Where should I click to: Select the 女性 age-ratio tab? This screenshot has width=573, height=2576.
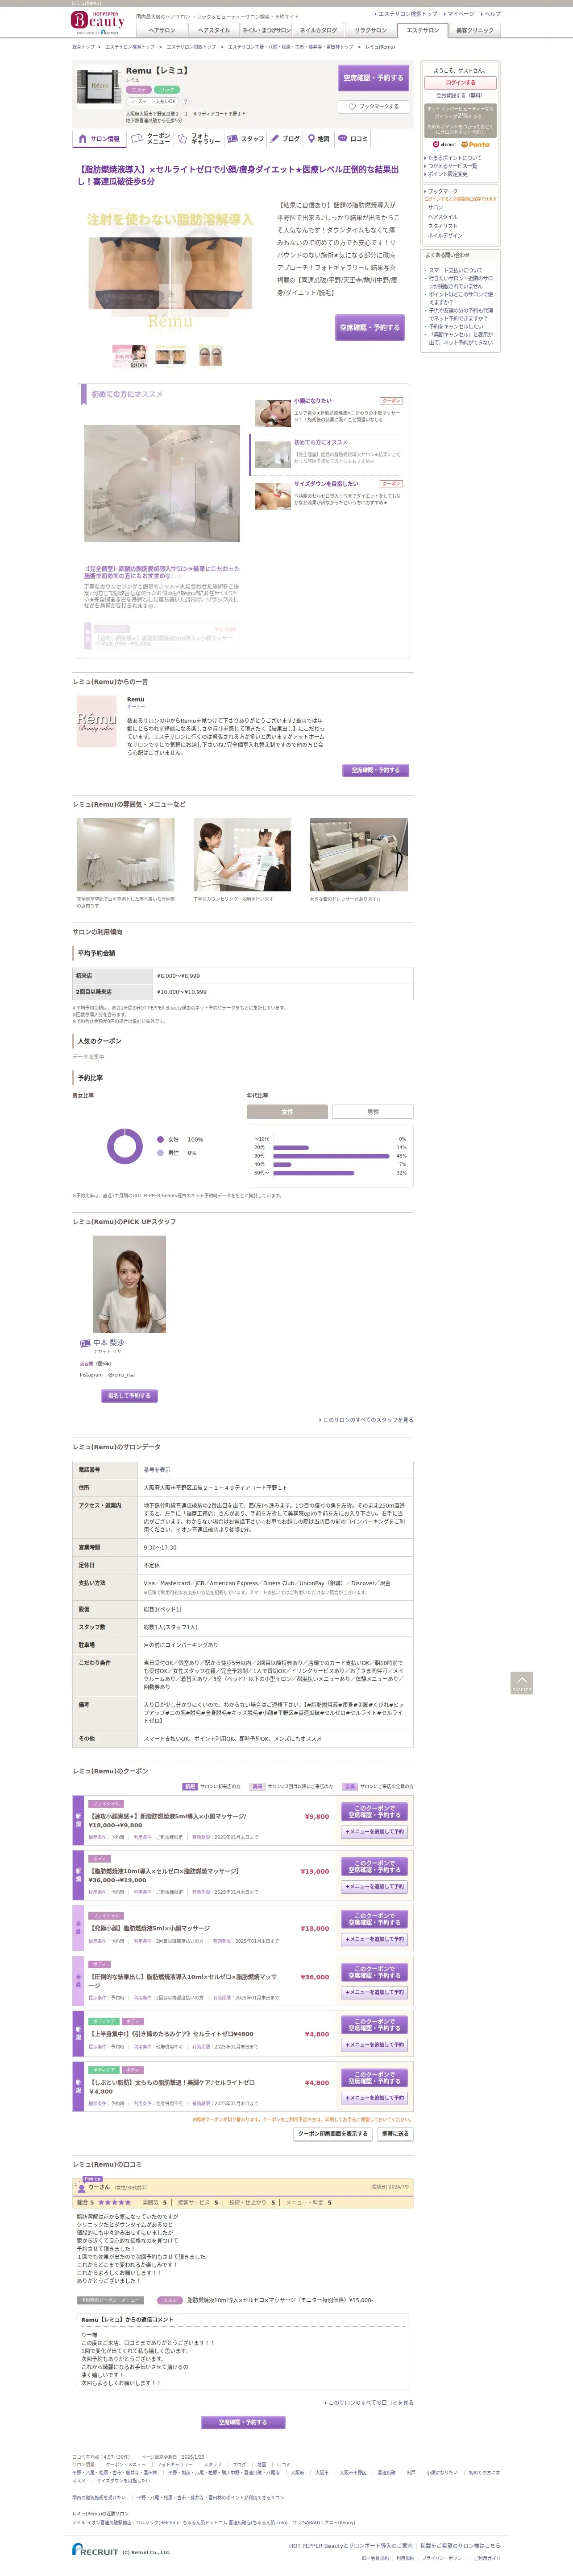[287, 1112]
